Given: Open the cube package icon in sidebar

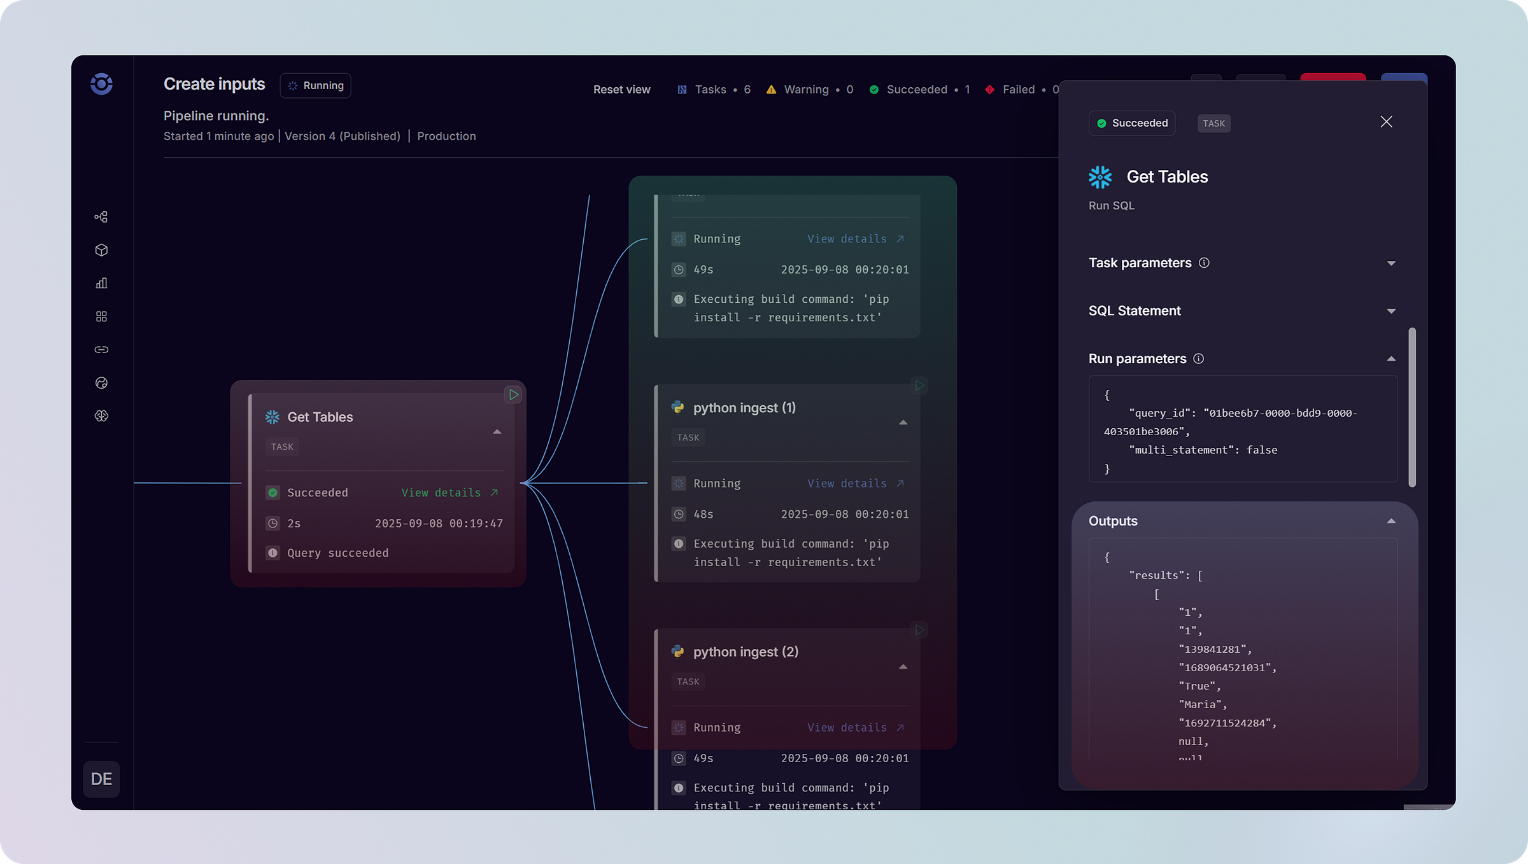Looking at the screenshot, I should [x=101, y=250].
